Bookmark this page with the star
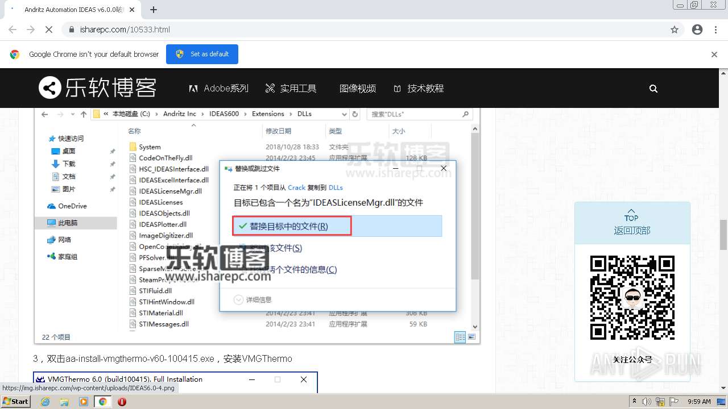Viewport: 728px width, 409px height. click(x=675, y=30)
